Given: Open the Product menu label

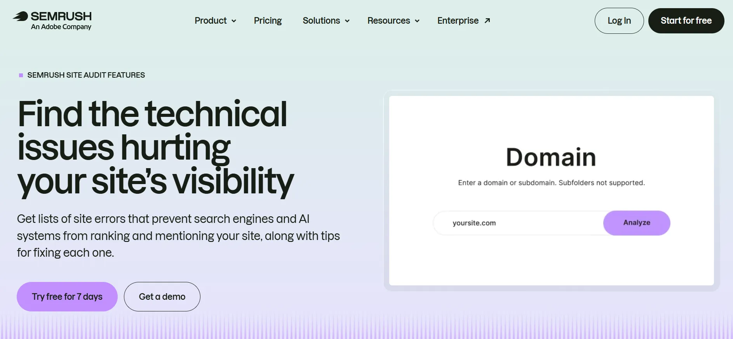Looking at the screenshot, I should pyautogui.click(x=211, y=21).
